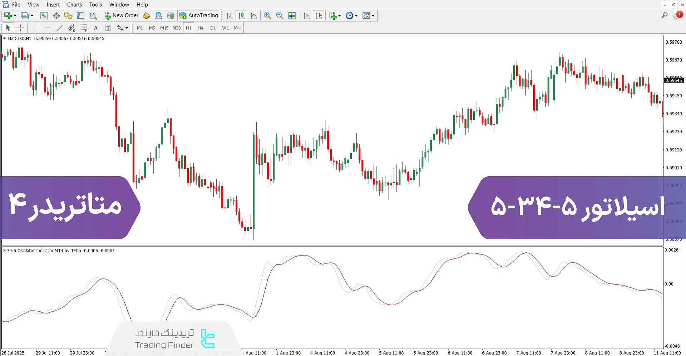
Task: Open the search magnifier icon at top right
Action: pyautogui.click(x=665, y=15)
